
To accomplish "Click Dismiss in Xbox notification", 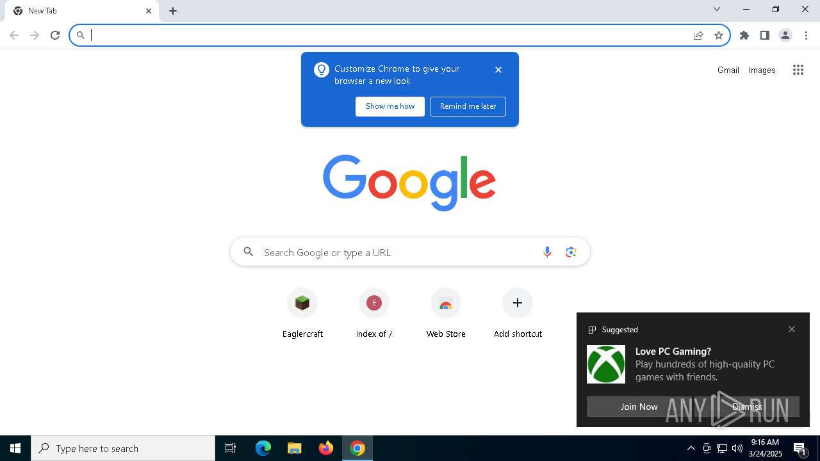I will point(747,407).
